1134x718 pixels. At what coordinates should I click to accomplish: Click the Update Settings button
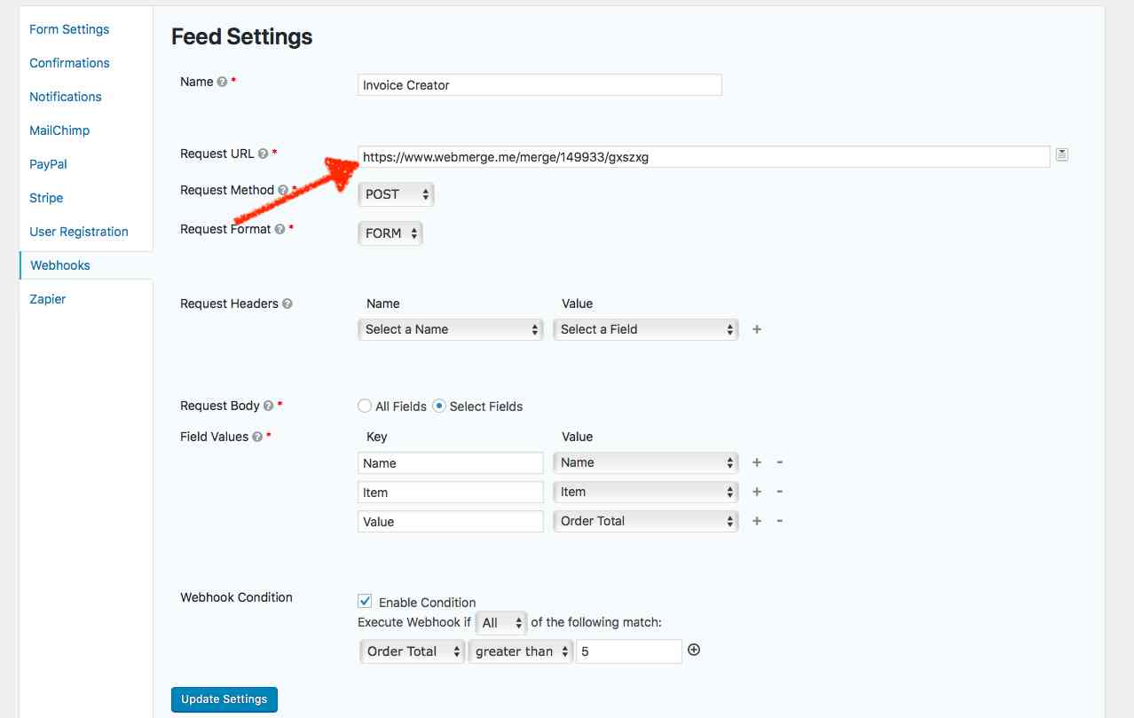224,699
